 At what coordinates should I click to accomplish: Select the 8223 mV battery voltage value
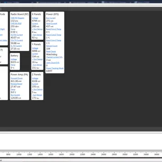pyautogui.click(x=15, y=62)
